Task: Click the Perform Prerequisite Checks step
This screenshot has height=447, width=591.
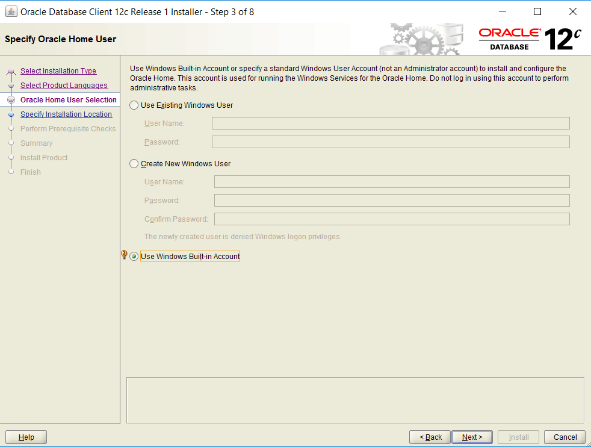Action: pos(68,129)
